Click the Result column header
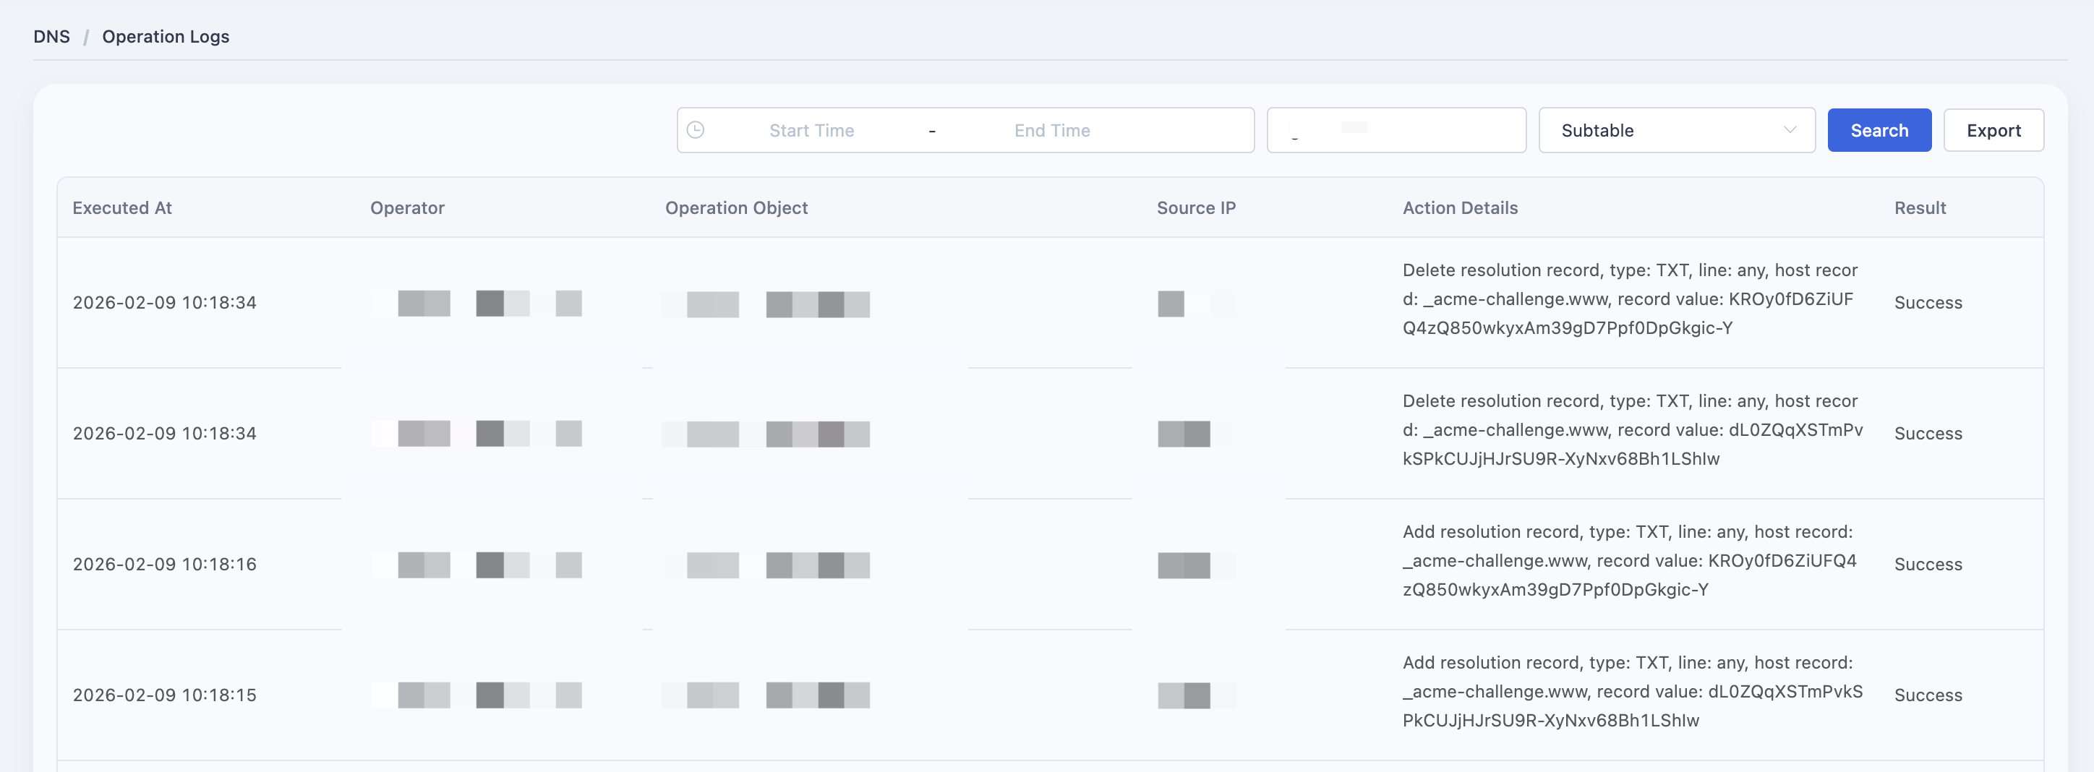 click(x=1920, y=208)
